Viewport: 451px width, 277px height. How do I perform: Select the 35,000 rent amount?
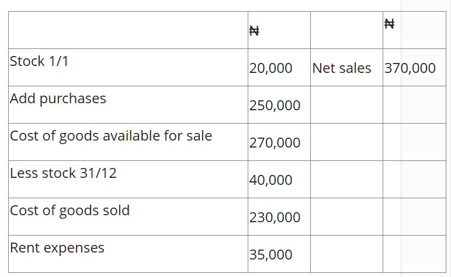click(270, 255)
